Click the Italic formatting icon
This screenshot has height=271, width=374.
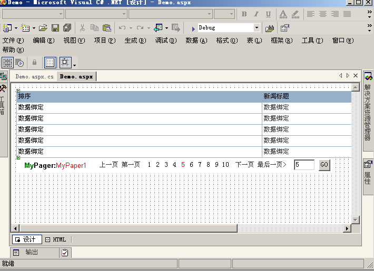pos(257,14)
